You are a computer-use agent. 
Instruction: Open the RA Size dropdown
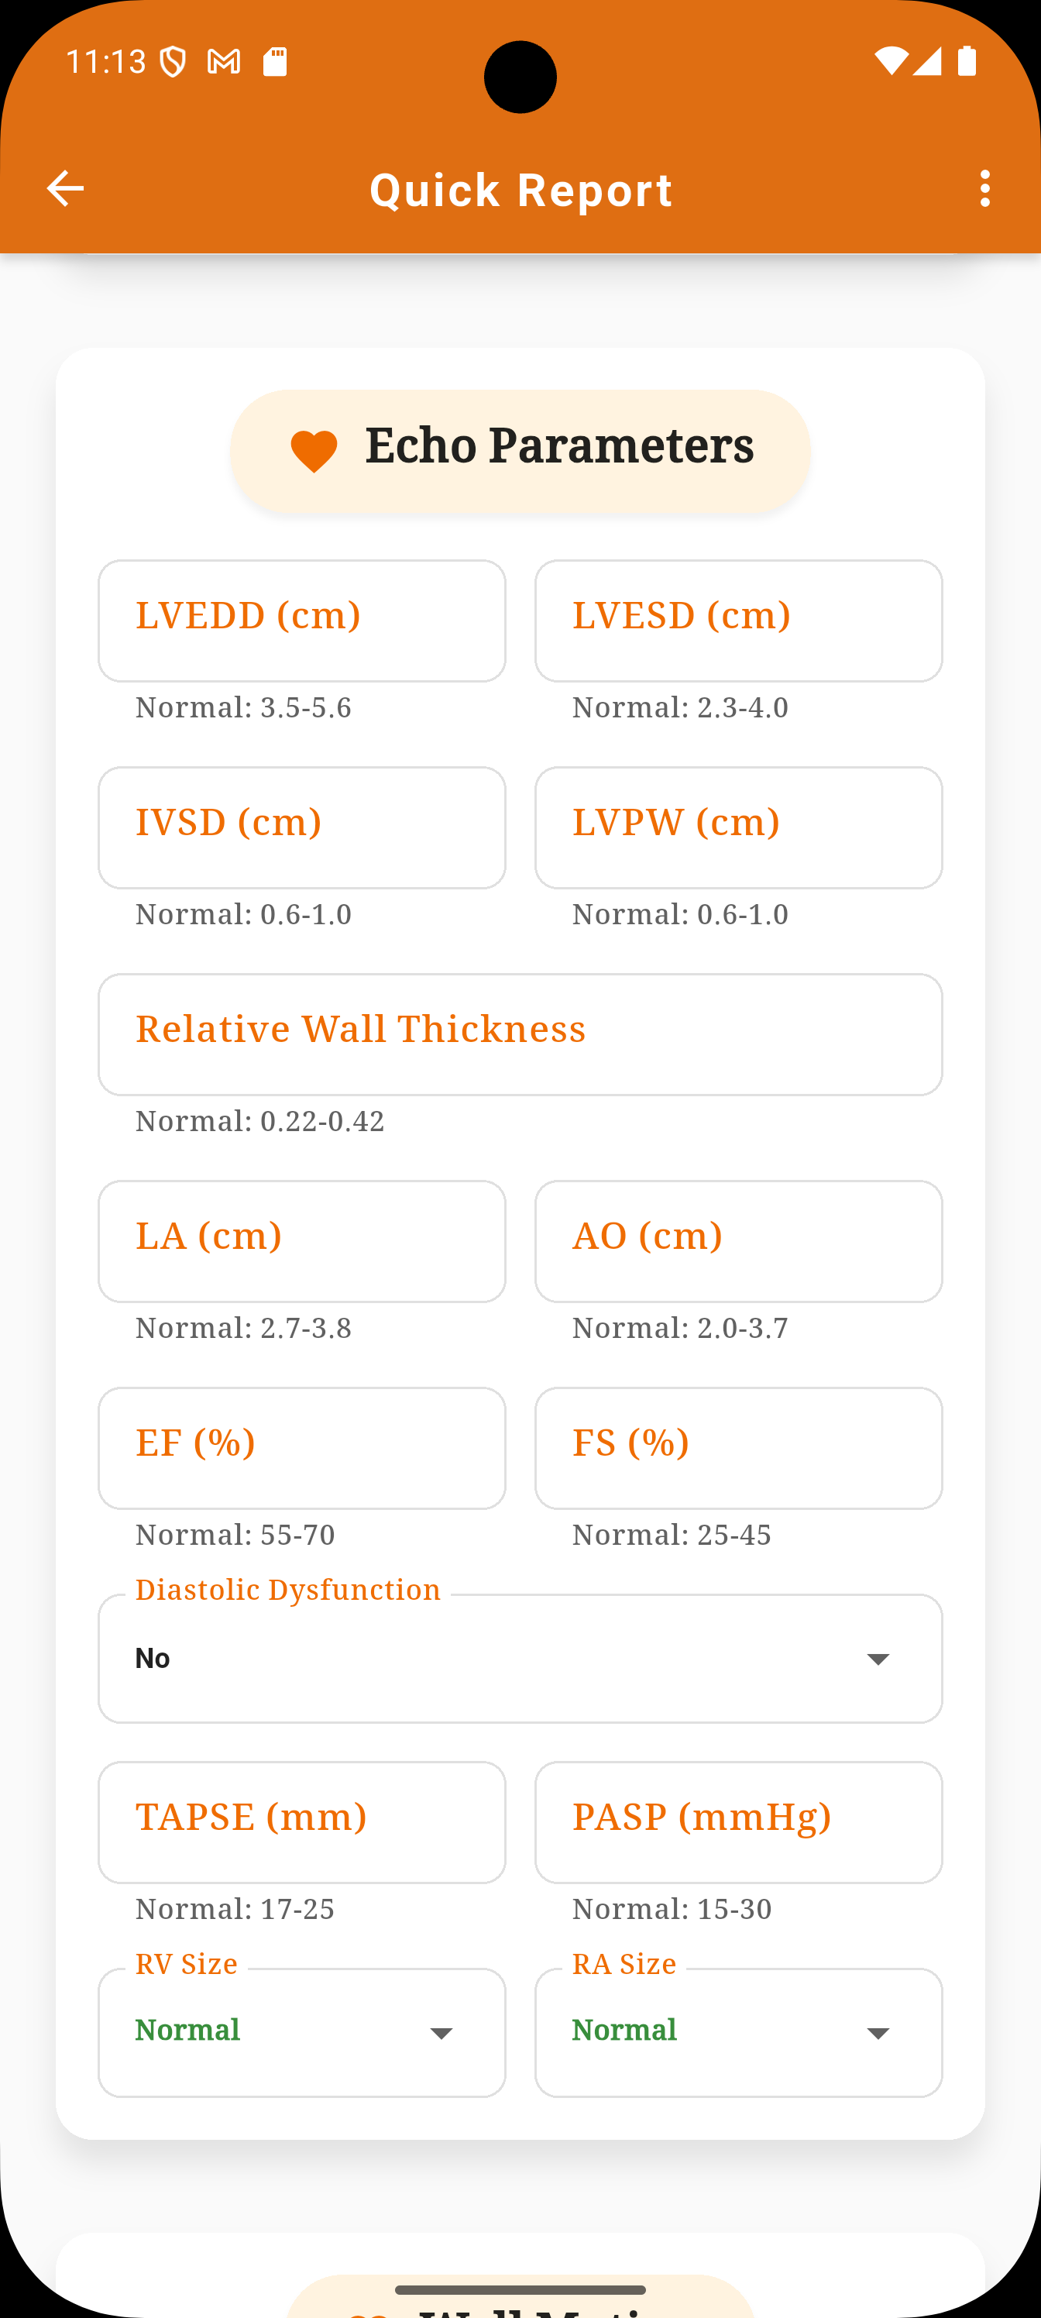pyautogui.click(x=739, y=2032)
